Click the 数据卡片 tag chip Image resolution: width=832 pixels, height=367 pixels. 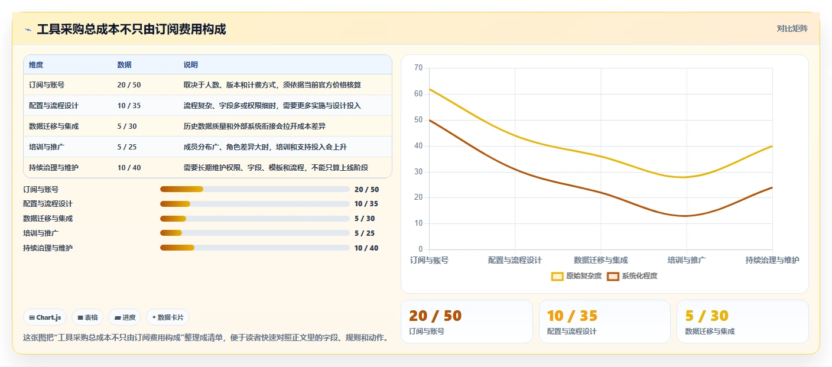coord(168,317)
